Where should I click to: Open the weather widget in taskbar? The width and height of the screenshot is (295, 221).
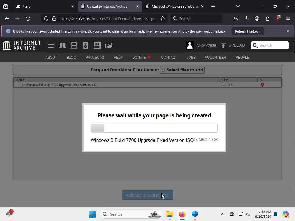pyautogui.click(x=9, y=214)
